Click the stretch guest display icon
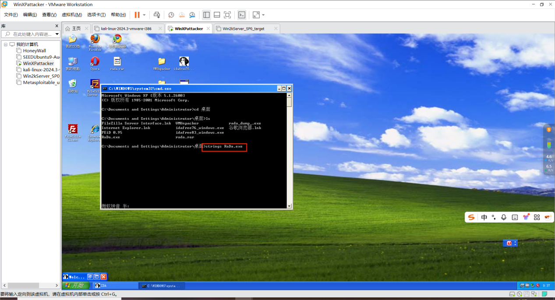 click(x=256, y=15)
